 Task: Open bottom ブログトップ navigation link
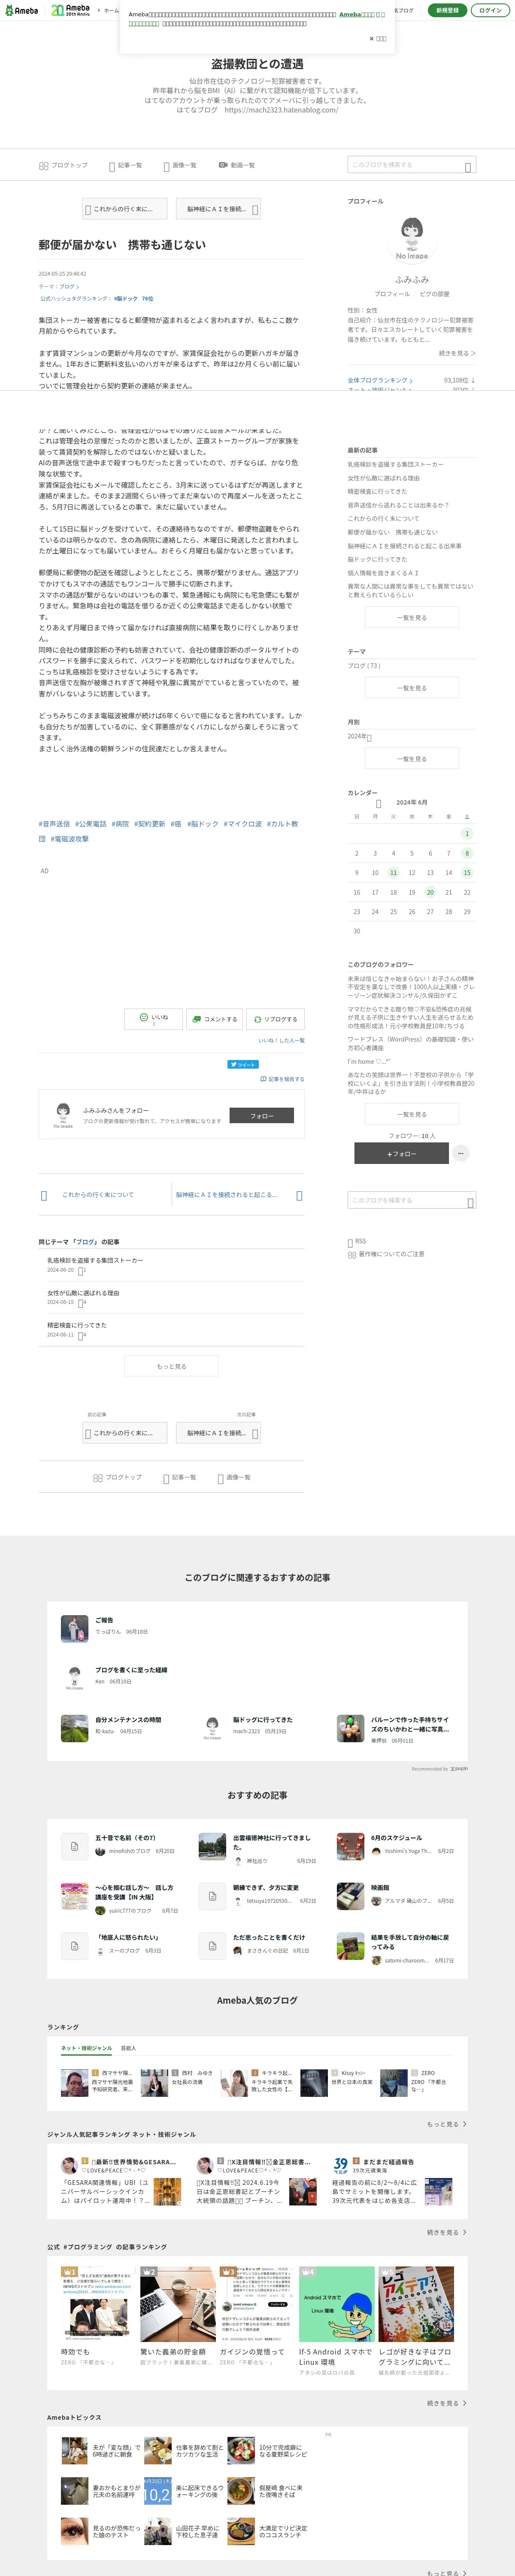click(x=118, y=1477)
